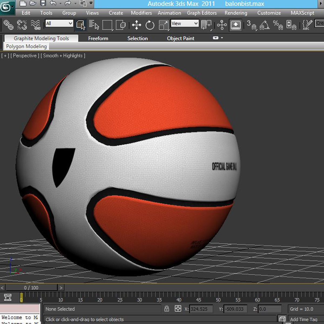Open the Edit menu

(x=26, y=13)
